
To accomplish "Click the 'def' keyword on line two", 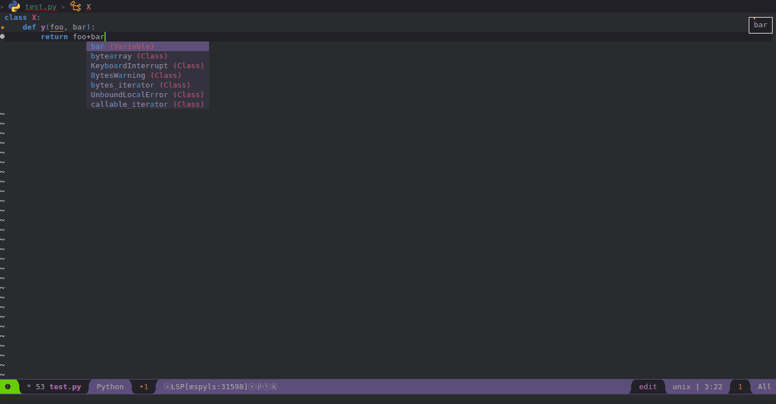I will tap(30, 27).
